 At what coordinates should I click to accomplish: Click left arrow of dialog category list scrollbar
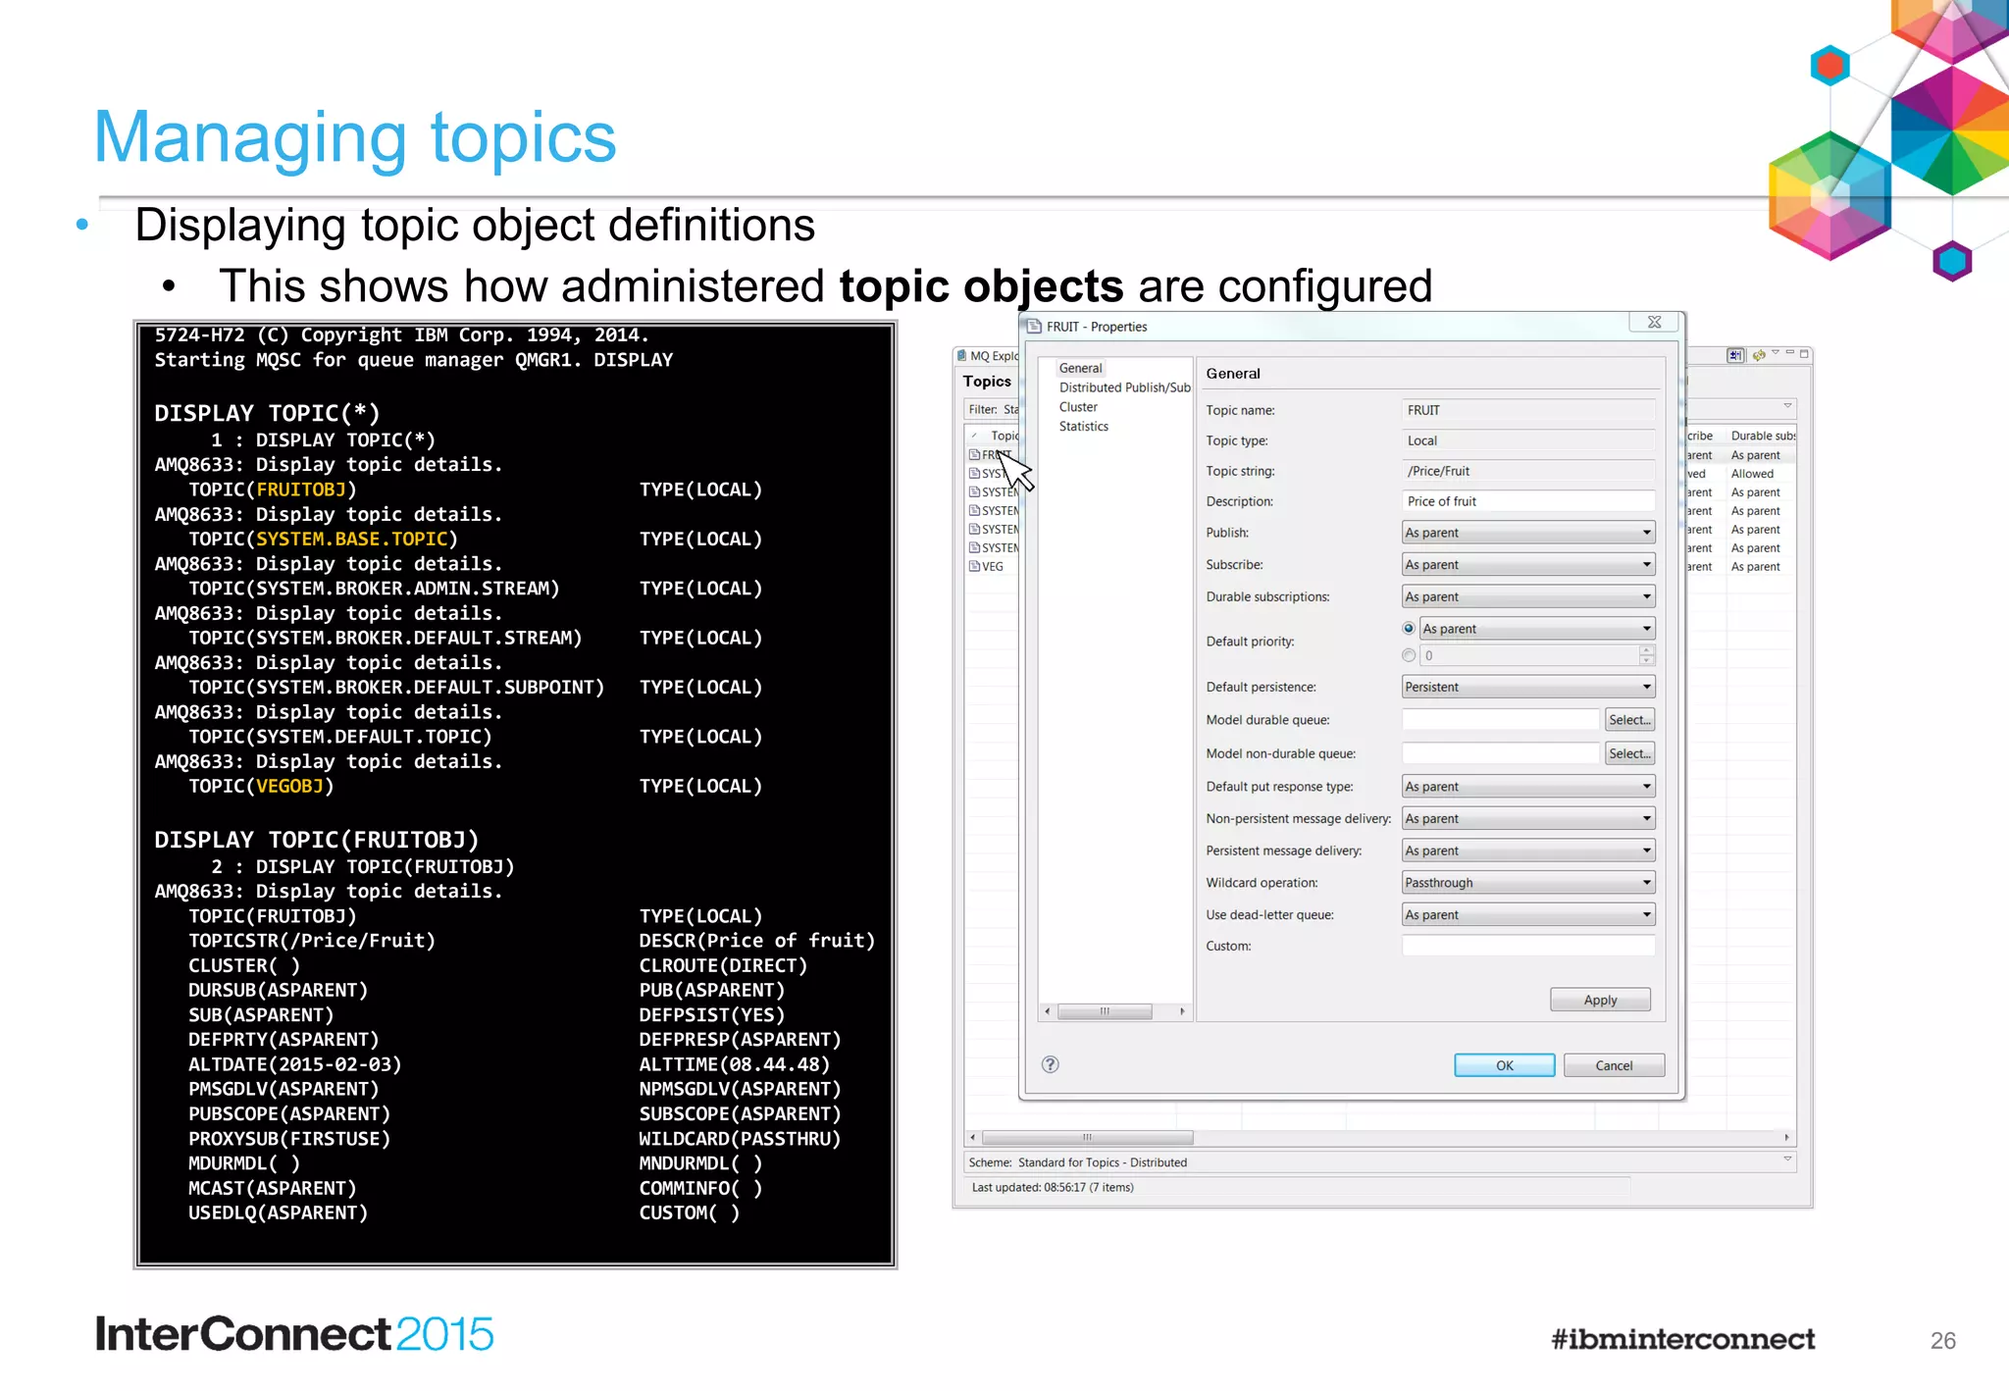(1048, 1010)
